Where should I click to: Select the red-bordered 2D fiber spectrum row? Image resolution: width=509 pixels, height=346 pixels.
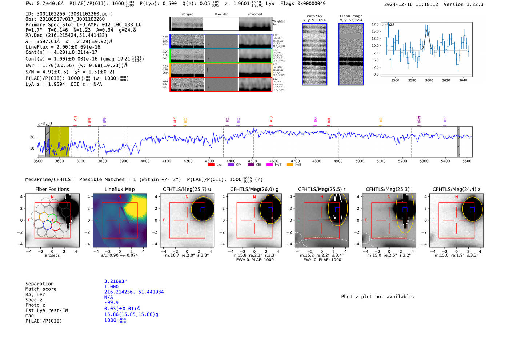point(221,84)
